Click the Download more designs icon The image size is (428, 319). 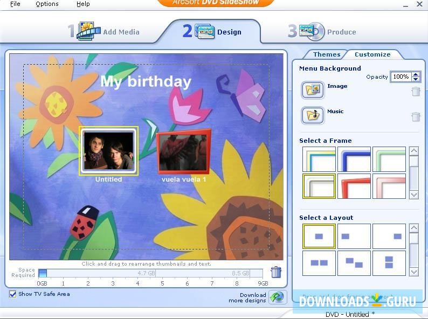click(x=278, y=297)
